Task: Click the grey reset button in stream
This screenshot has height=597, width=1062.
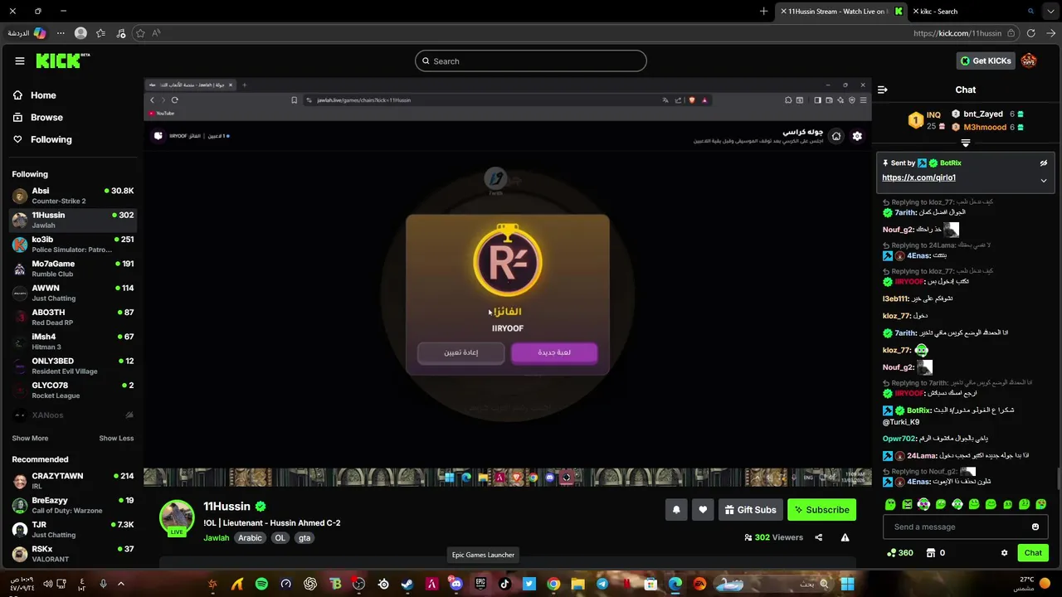Action: point(460,352)
